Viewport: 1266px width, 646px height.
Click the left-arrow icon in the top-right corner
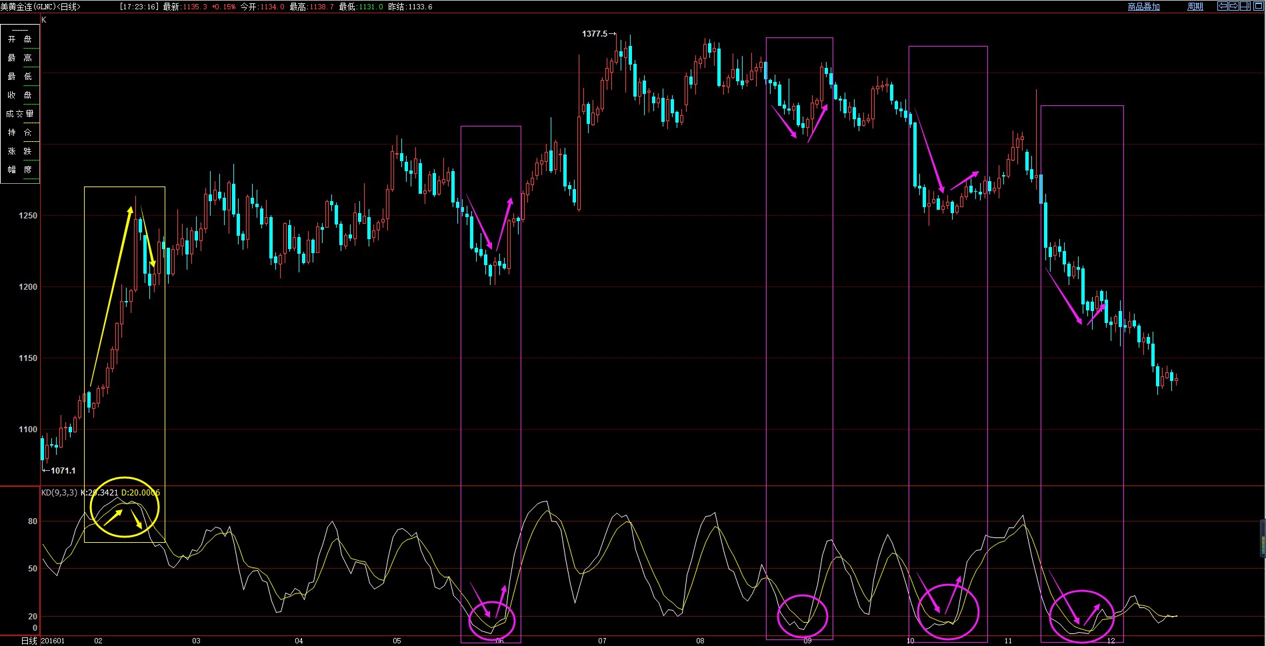1223,6
